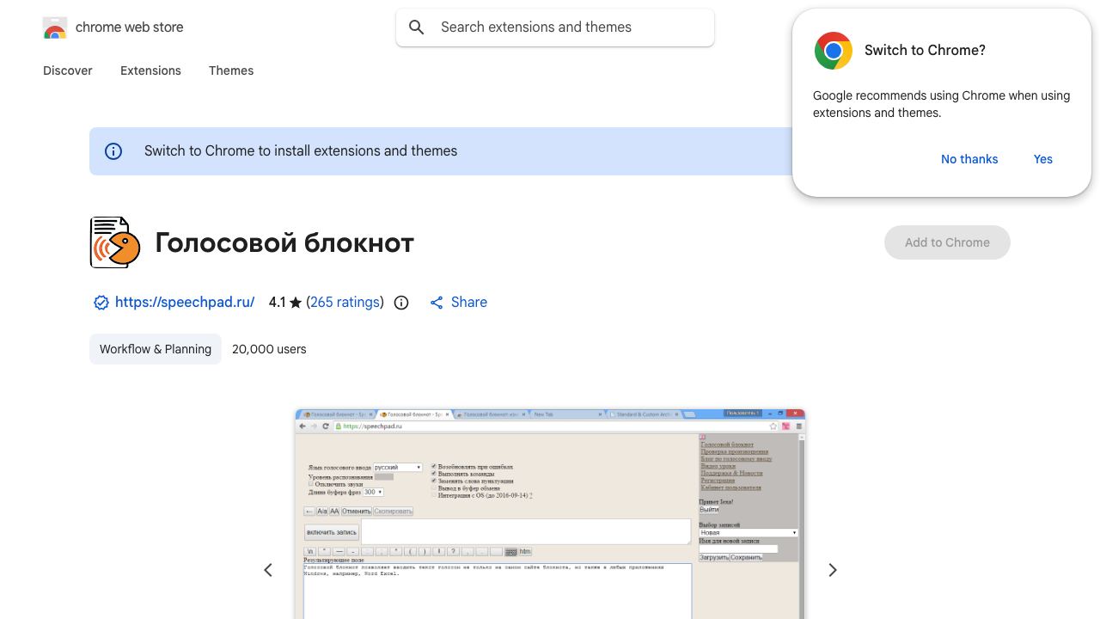1100x619 pixels.
Task: Click the Голосовой блокнот title text
Action: click(284, 243)
